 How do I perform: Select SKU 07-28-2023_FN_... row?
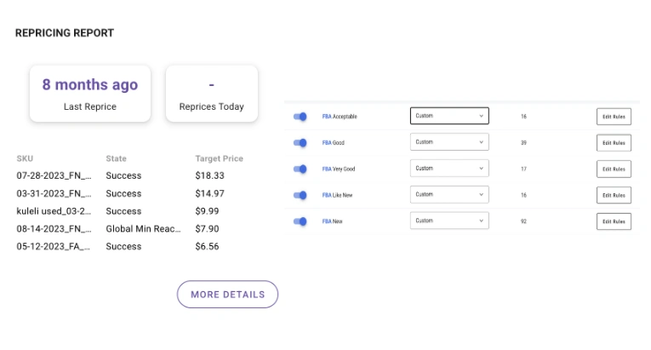pos(130,175)
